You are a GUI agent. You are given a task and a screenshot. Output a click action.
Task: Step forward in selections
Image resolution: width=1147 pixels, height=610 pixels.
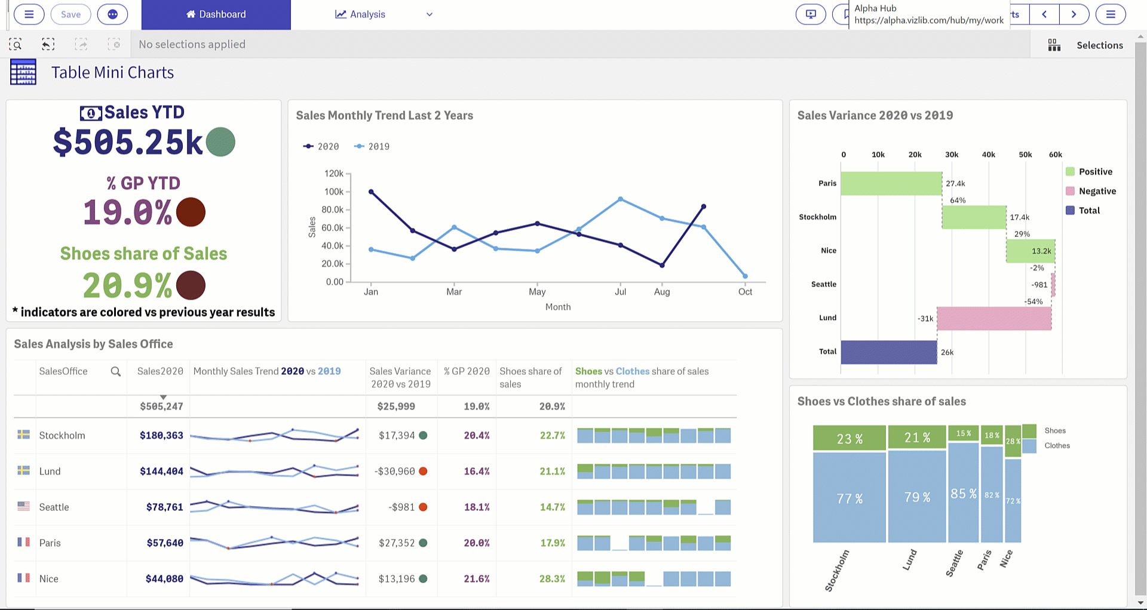81,44
